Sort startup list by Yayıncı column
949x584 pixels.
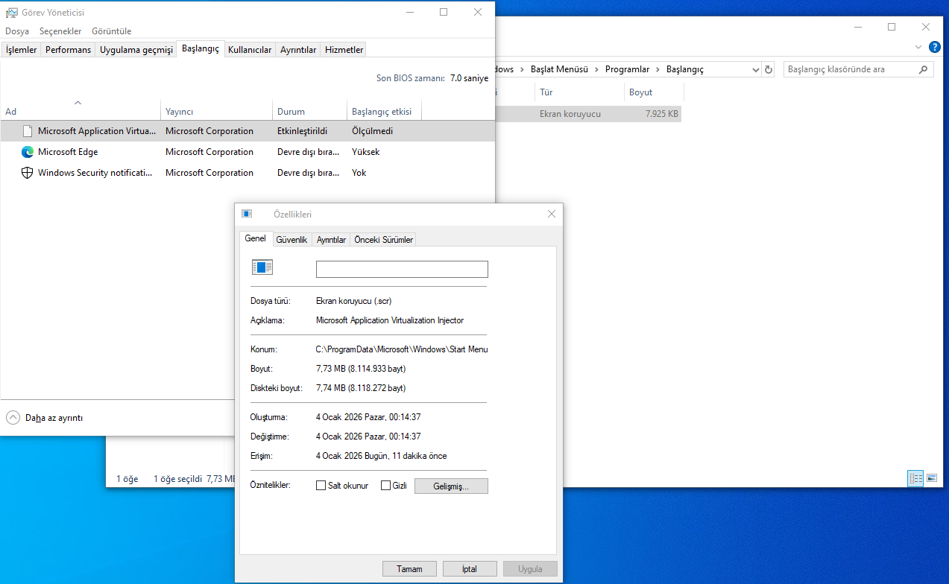pyautogui.click(x=216, y=111)
